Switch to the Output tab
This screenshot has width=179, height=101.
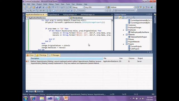point(30,91)
